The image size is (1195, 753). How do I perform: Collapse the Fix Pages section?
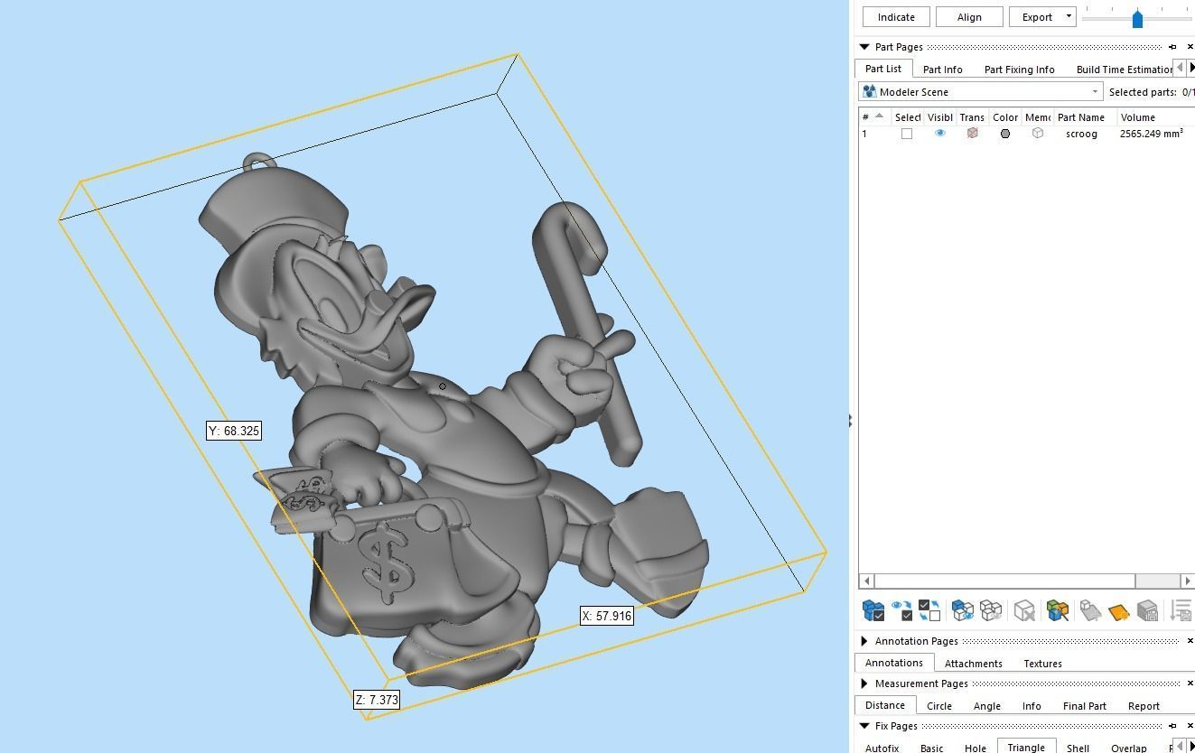coord(864,726)
